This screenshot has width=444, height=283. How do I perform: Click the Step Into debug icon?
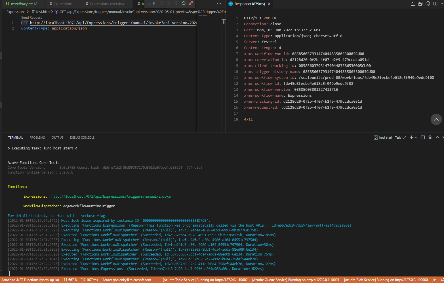click(x=169, y=3)
